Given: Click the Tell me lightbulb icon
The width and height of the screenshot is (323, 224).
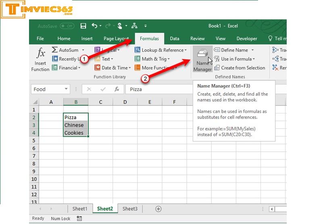Looking at the screenshot, I should (x=270, y=38).
